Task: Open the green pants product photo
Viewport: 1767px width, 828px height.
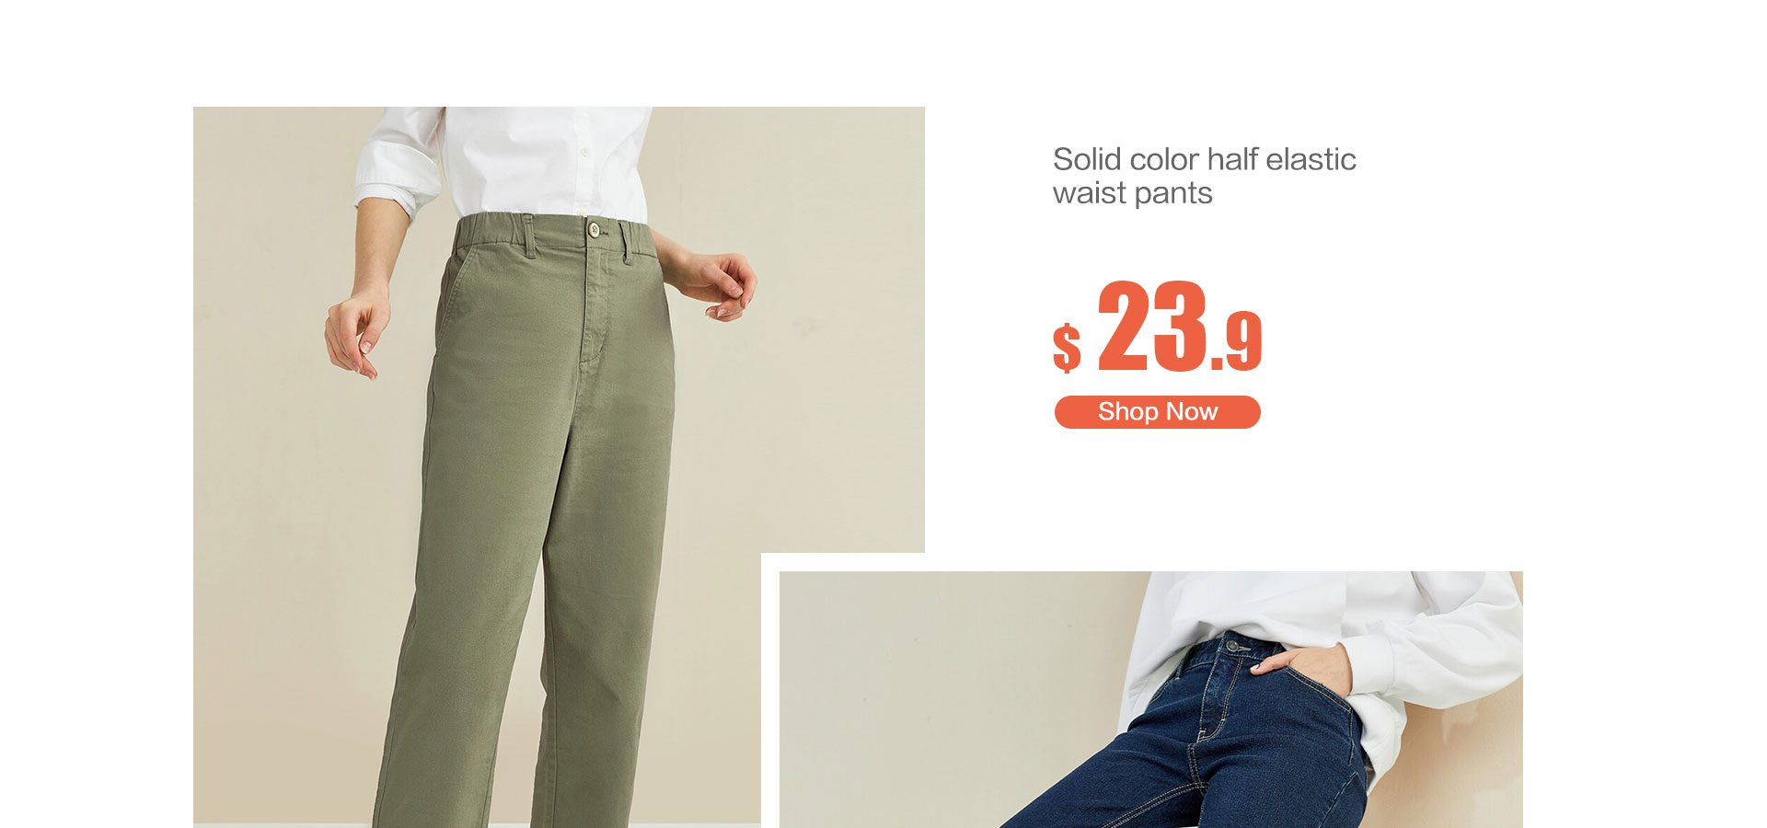Action: point(559,466)
